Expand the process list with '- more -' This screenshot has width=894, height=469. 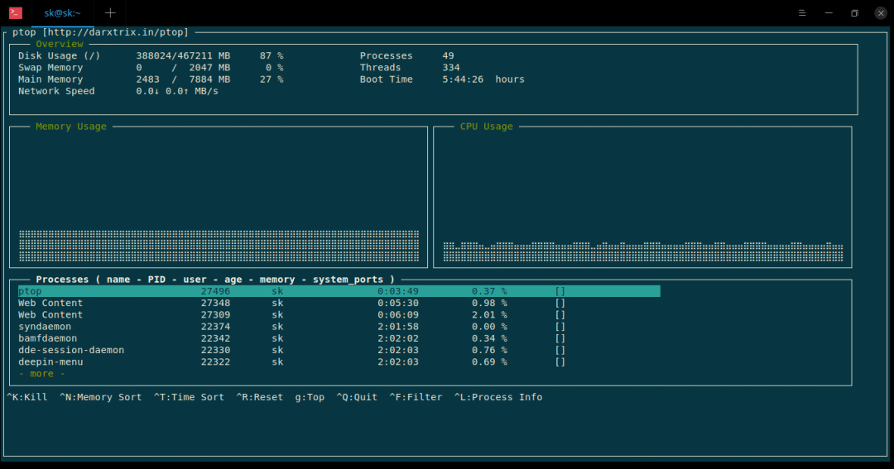(x=41, y=374)
